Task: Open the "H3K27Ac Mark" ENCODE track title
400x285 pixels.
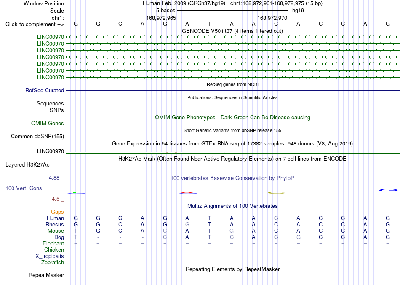Action: pos(232,159)
